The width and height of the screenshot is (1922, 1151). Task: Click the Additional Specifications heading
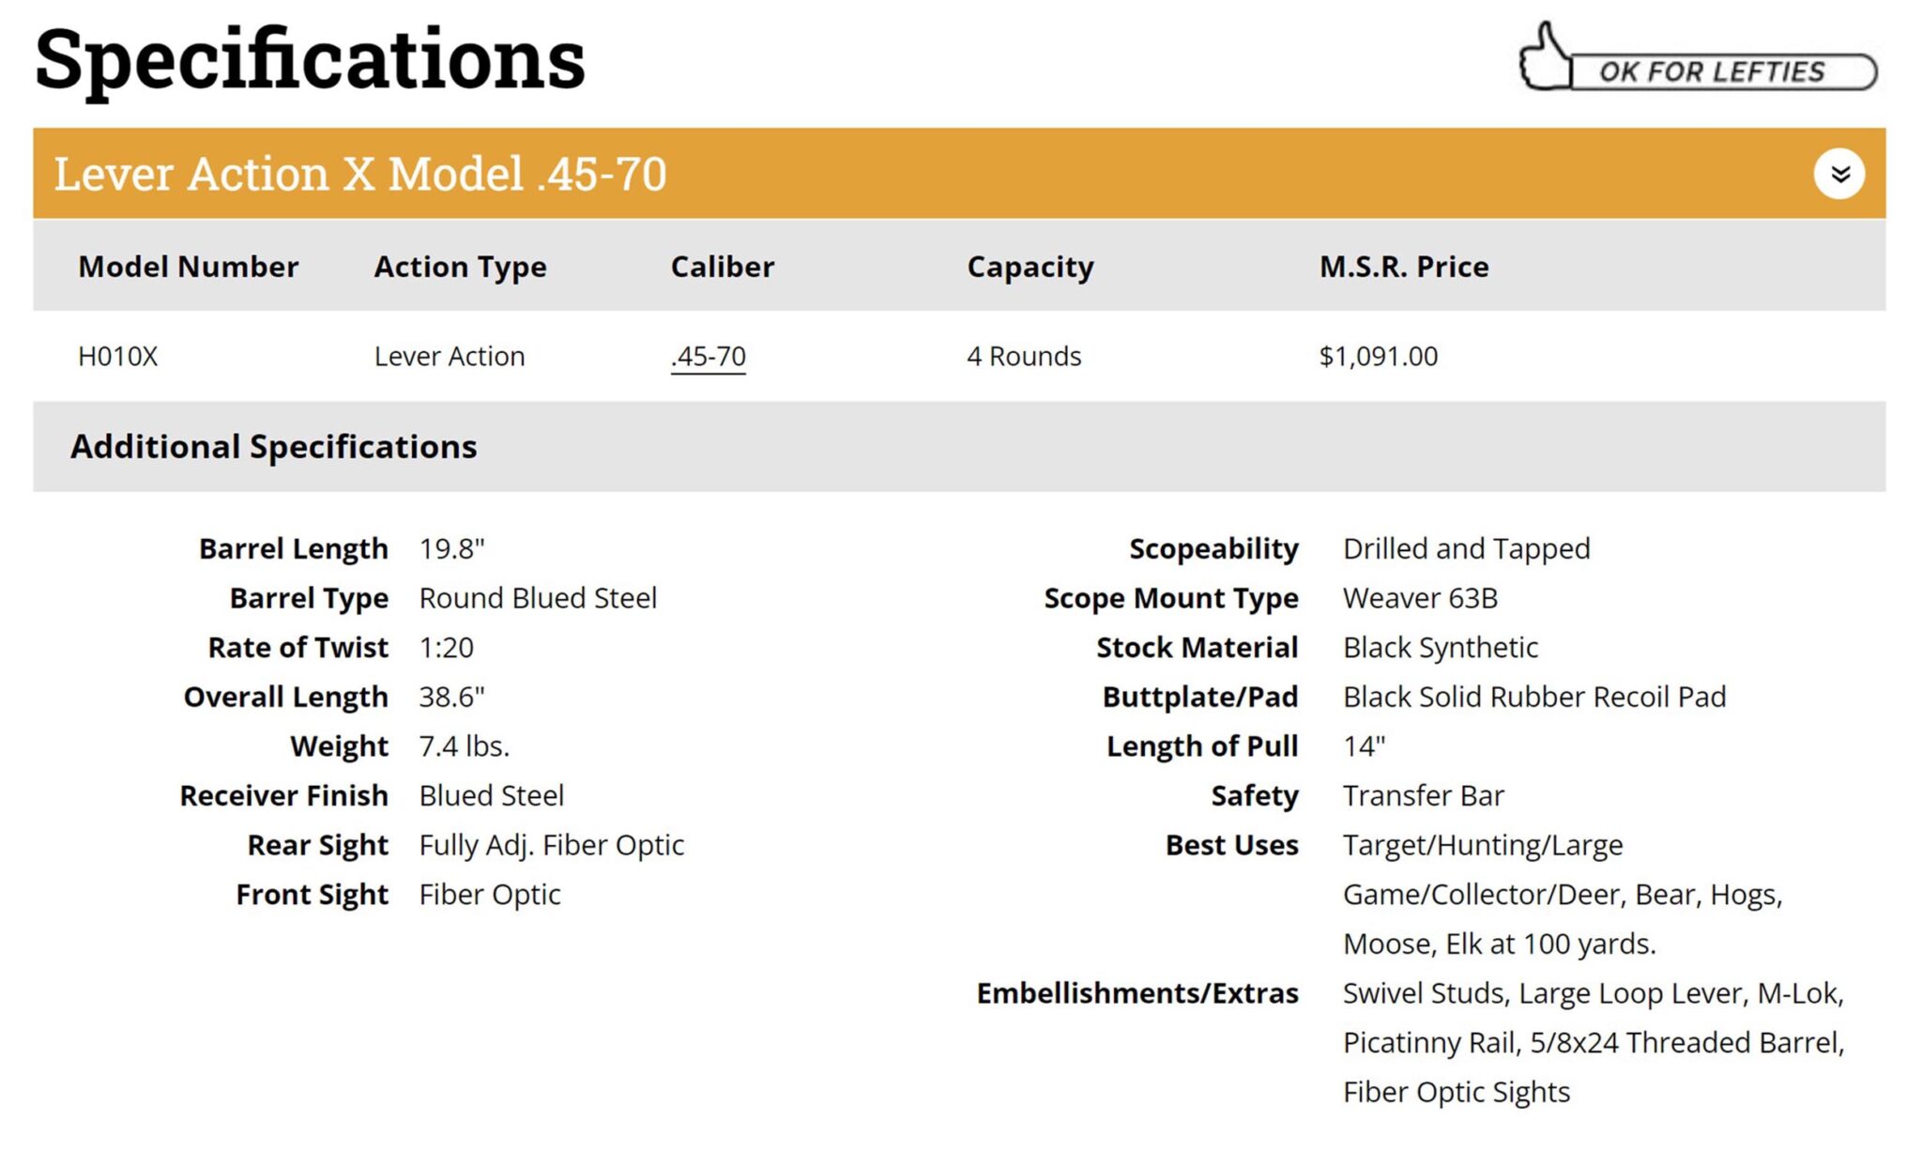coord(274,447)
